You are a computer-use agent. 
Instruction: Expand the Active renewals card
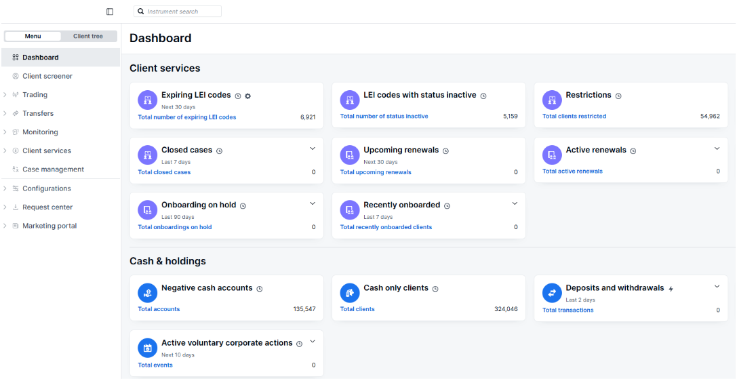click(717, 148)
